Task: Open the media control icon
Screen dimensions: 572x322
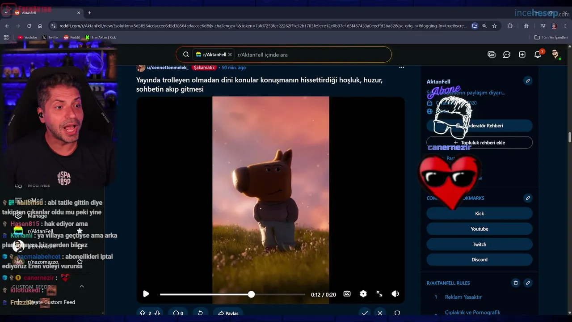Action: pos(543,26)
